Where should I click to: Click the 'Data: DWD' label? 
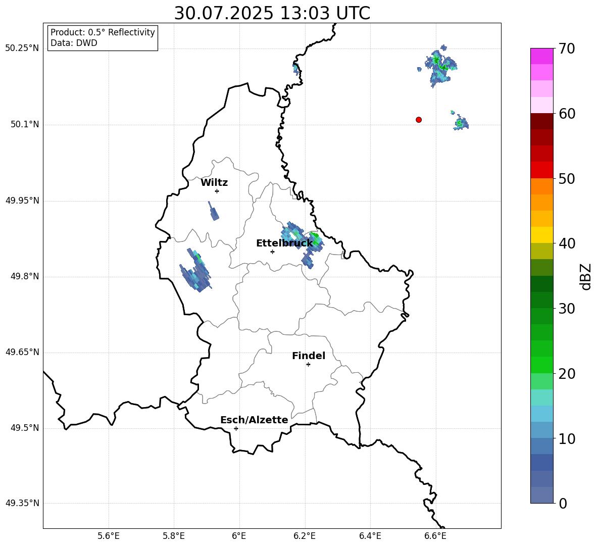tap(74, 43)
